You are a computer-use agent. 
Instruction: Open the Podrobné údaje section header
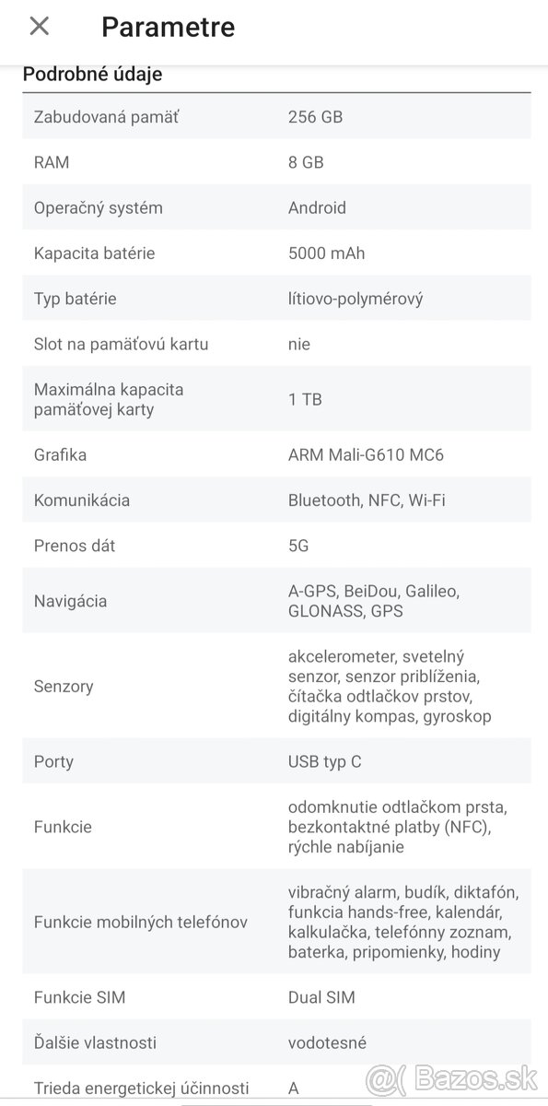point(92,74)
